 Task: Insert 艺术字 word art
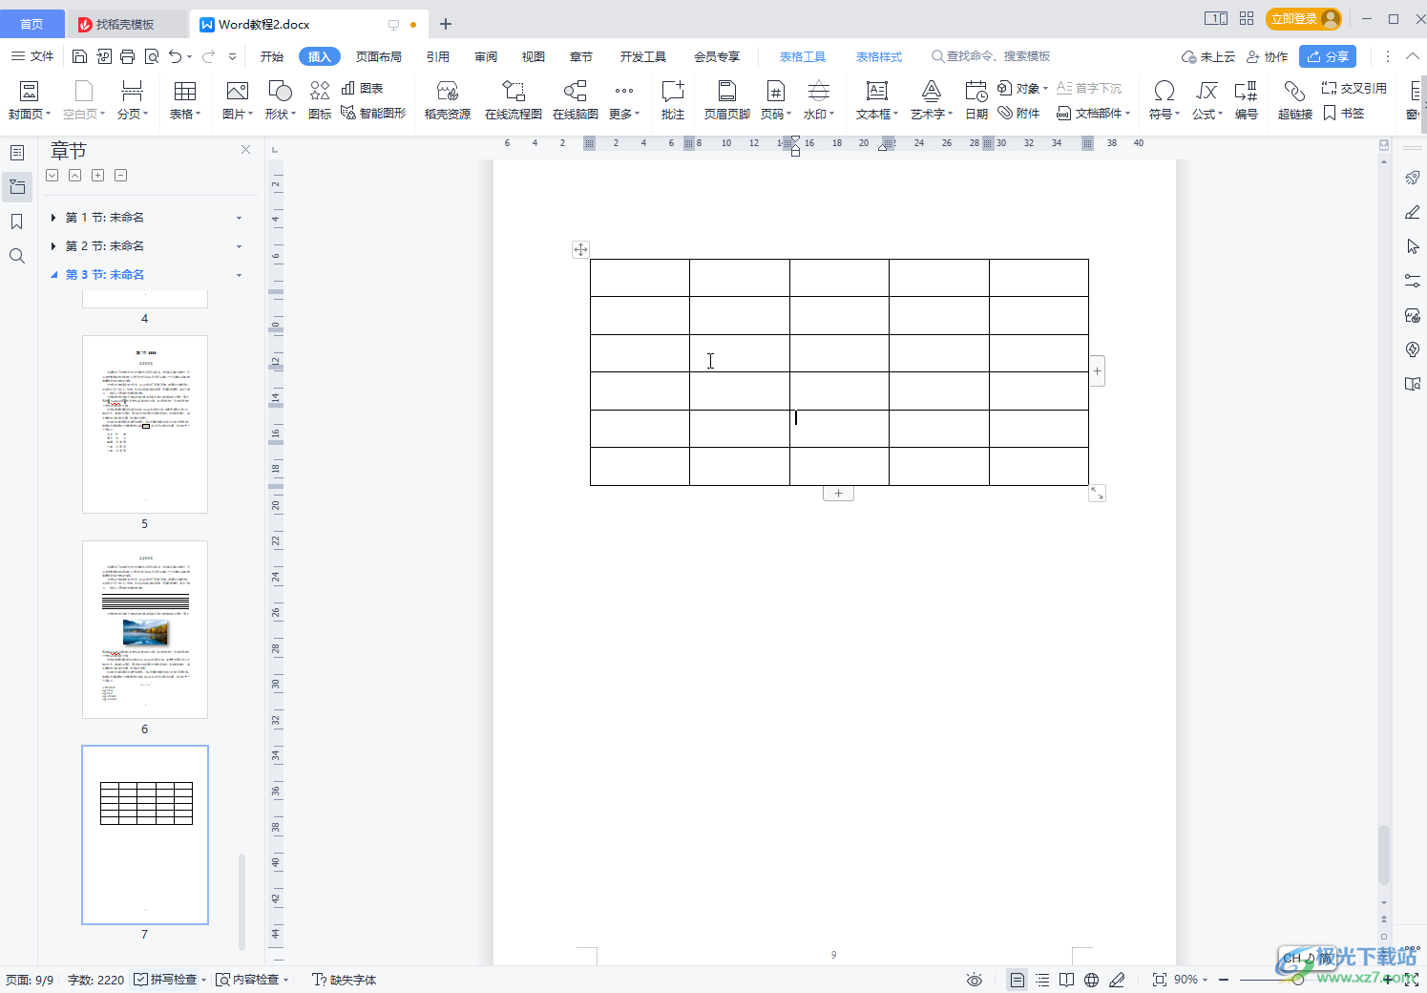pos(931,100)
